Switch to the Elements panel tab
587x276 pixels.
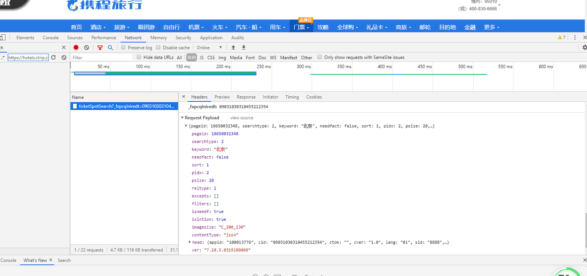point(25,38)
